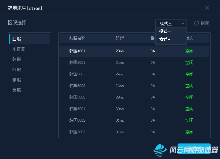Image resolution: width=220 pixels, height=159 pixels.
Task: Close the 绝地求生 dialog
Action: click(207, 8)
